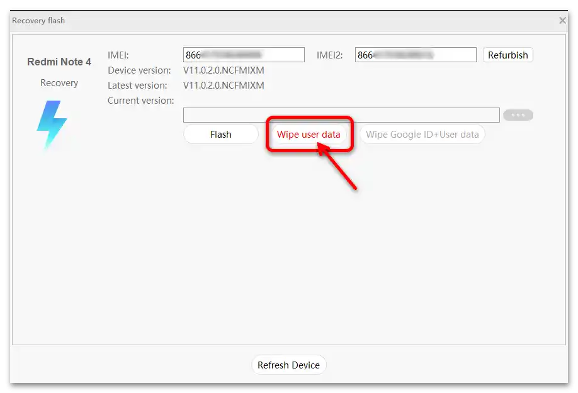Click the Refresh Device button
This screenshot has height=393, width=578.
point(288,365)
